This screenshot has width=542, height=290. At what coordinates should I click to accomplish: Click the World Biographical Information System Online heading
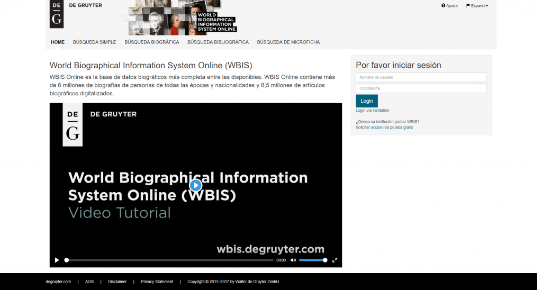pos(151,65)
